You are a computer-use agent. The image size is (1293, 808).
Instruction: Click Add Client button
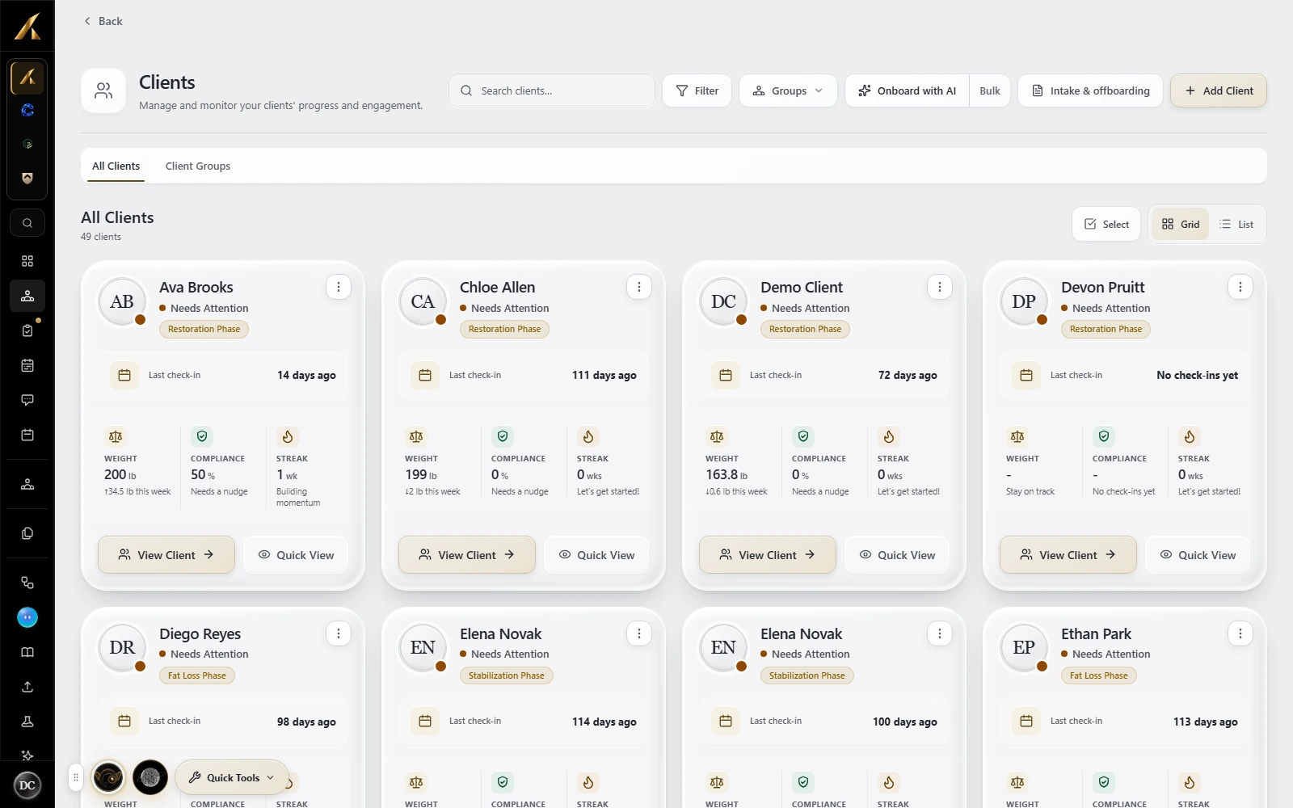[x=1219, y=90]
